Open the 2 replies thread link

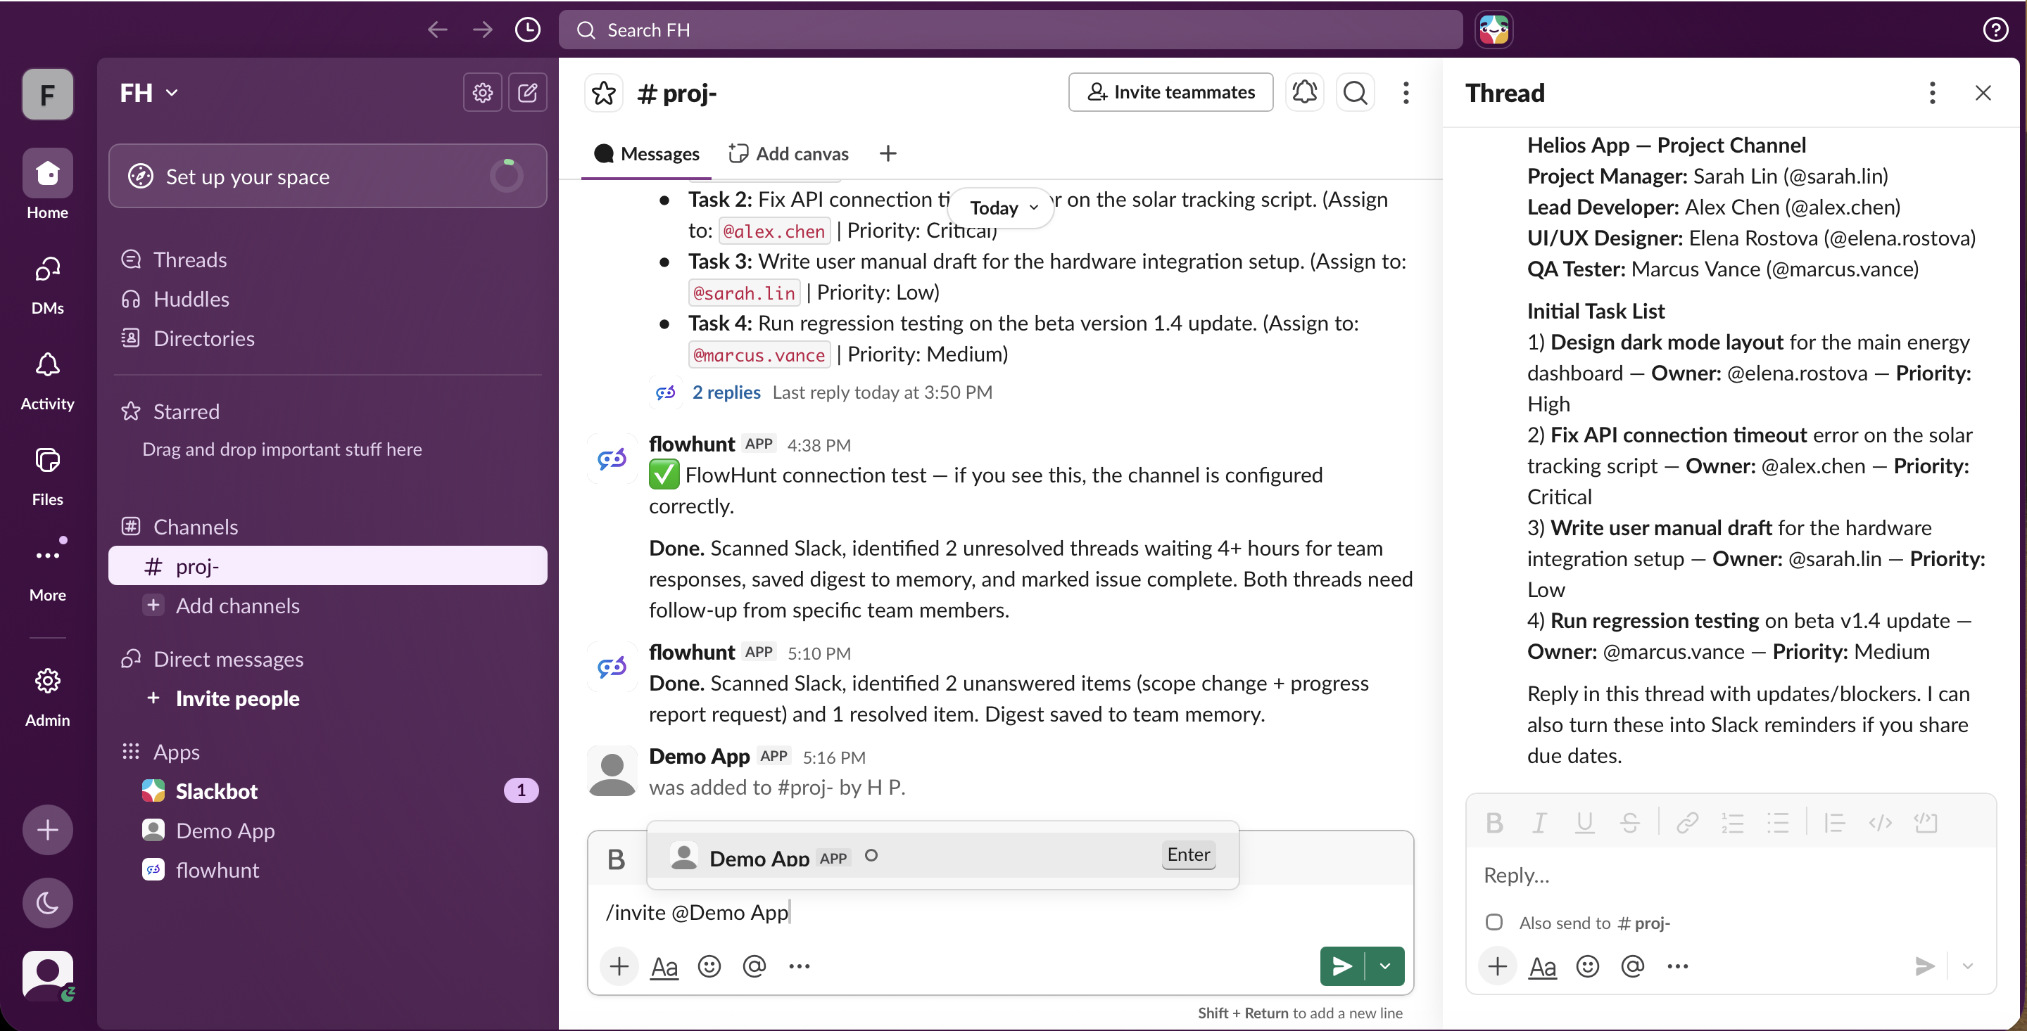pyautogui.click(x=726, y=392)
